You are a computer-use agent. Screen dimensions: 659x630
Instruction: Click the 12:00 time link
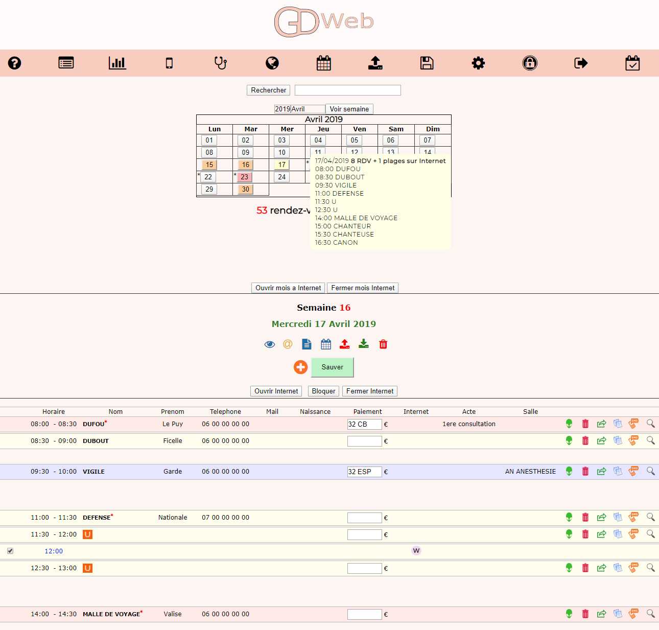pyautogui.click(x=54, y=551)
